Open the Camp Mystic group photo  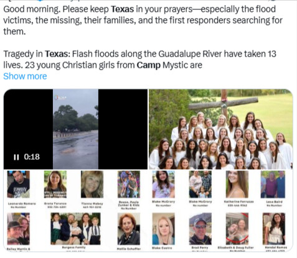click(221, 129)
